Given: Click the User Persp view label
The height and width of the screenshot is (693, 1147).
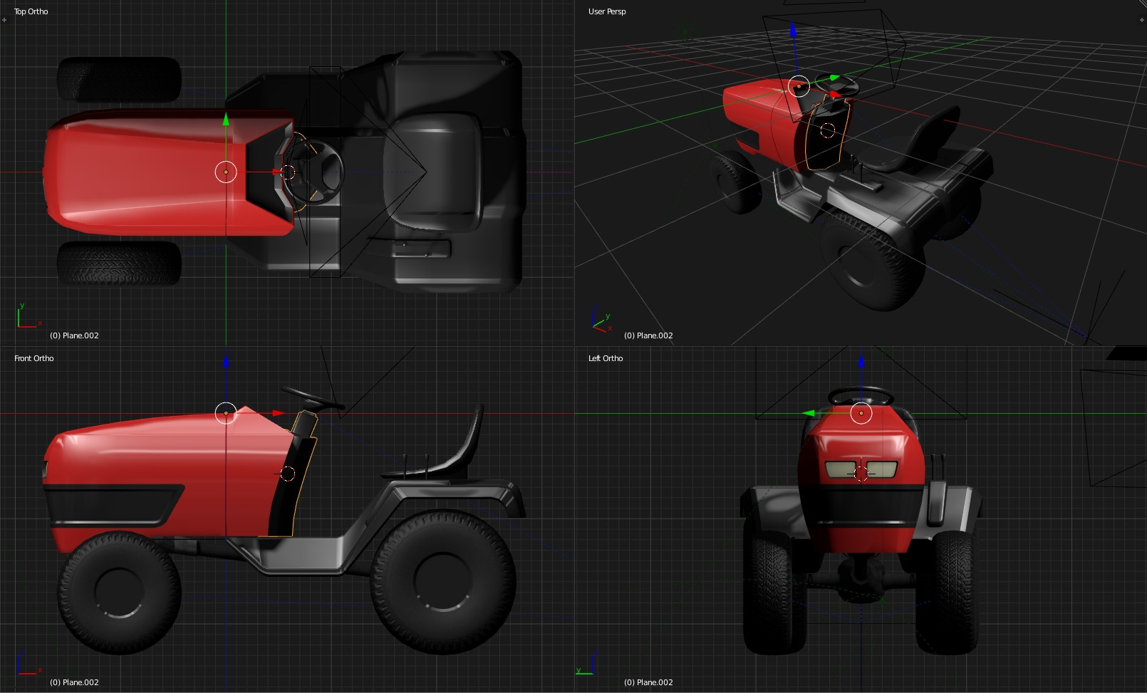Looking at the screenshot, I should (x=607, y=11).
